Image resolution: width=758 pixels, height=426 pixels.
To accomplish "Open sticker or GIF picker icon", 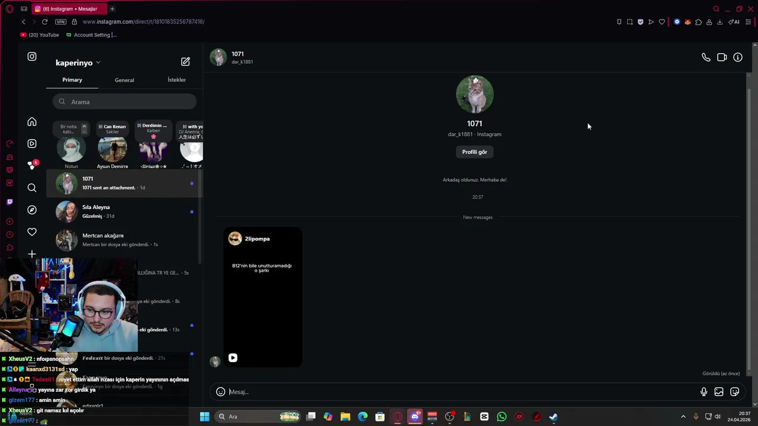I will click(735, 392).
